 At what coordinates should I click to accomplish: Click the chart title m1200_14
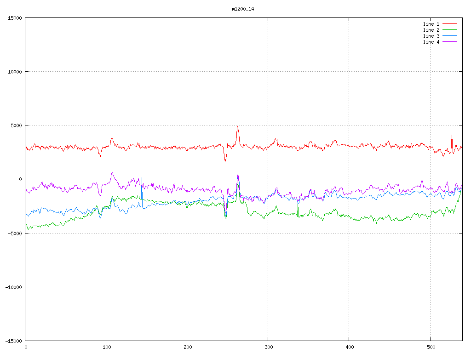243,9
